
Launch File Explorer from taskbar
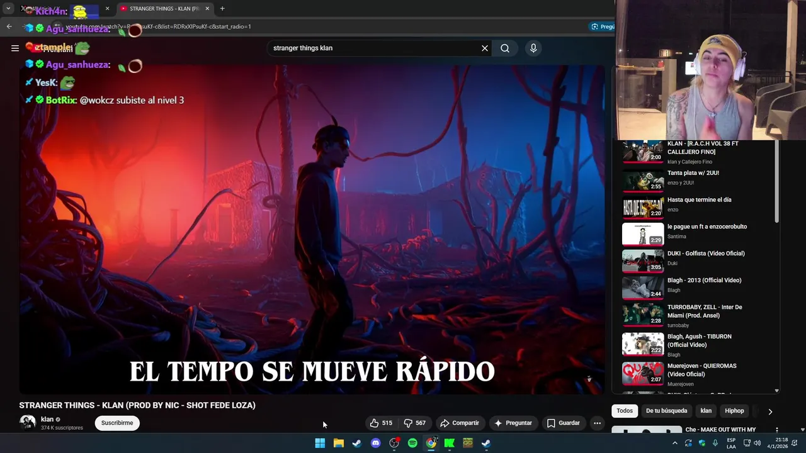pyautogui.click(x=339, y=443)
